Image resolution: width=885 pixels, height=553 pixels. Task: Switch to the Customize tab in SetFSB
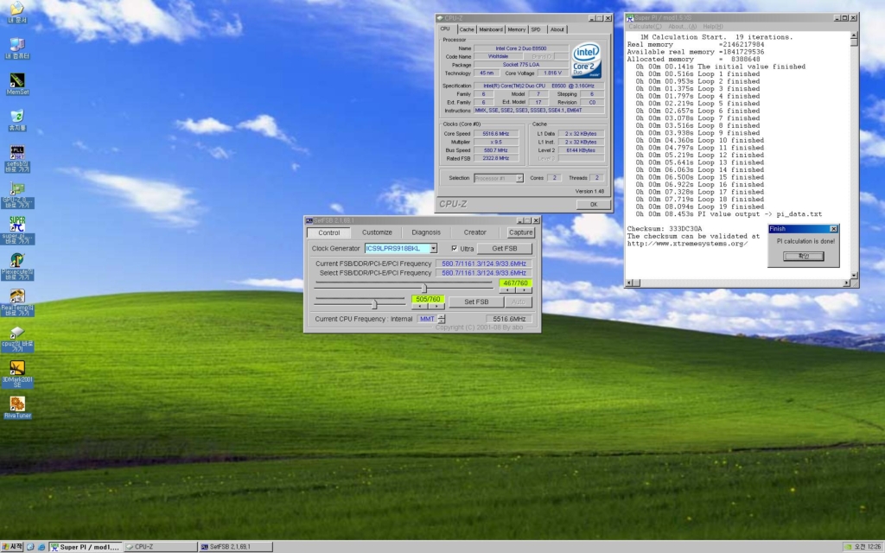[x=377, y=232]
